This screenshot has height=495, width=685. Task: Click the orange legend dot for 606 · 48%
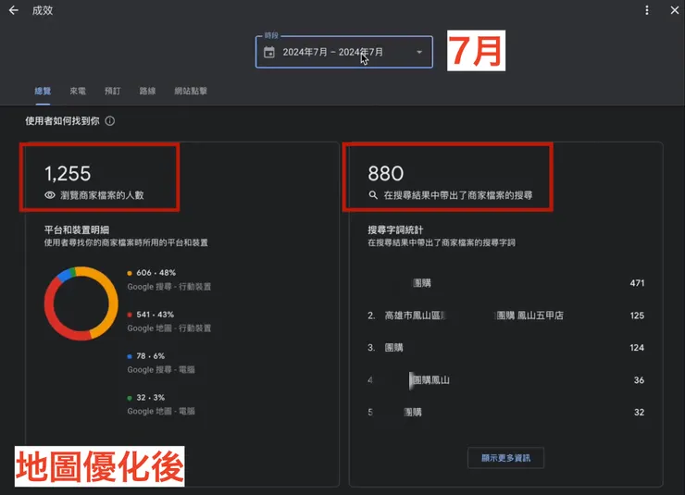coord(130,273)
